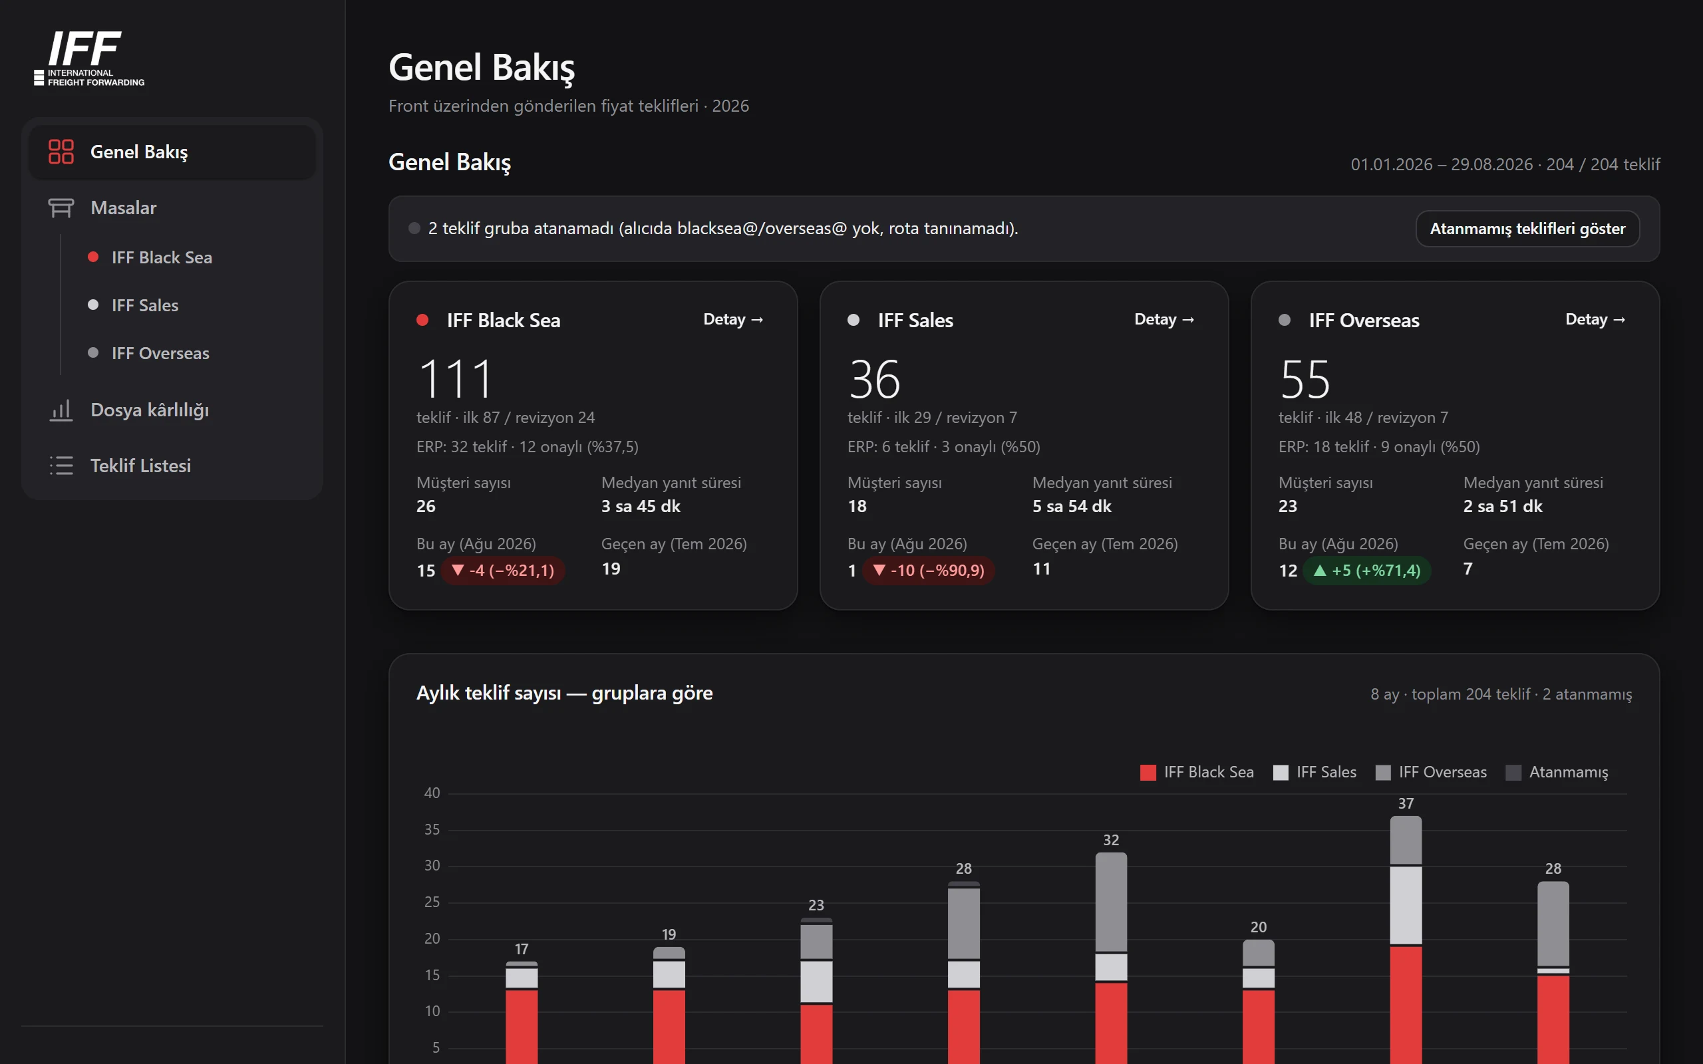
Task: Click the 36 teklif count
Action: 874,378
